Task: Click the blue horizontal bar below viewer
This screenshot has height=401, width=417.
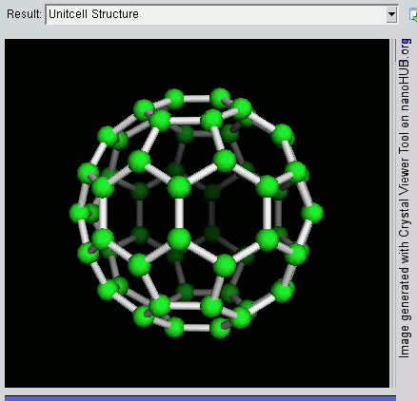Action: 200,398
